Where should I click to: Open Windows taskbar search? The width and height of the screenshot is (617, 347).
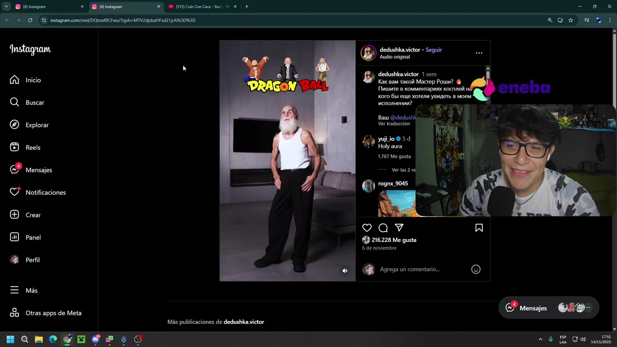[x=25, y=339]
